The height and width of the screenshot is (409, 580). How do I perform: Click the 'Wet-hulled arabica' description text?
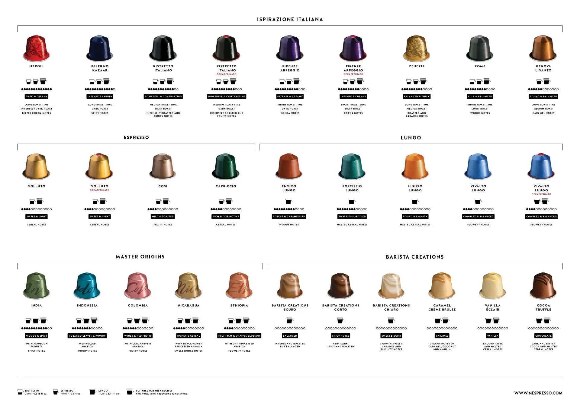87,345
